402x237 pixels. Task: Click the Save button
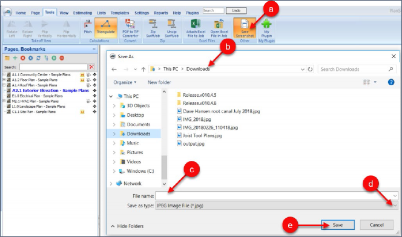(338, 225)
